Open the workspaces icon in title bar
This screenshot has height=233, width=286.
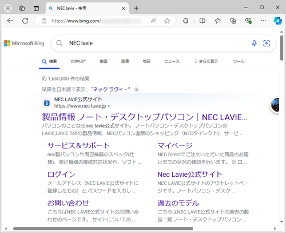tap(22, 8)
